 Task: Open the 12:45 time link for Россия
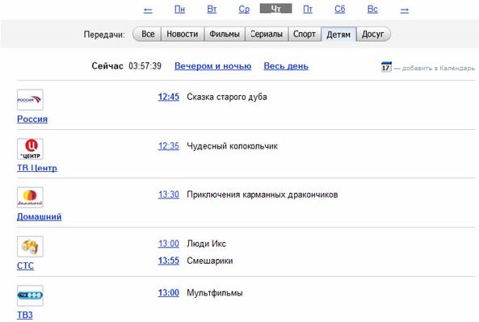169,97
